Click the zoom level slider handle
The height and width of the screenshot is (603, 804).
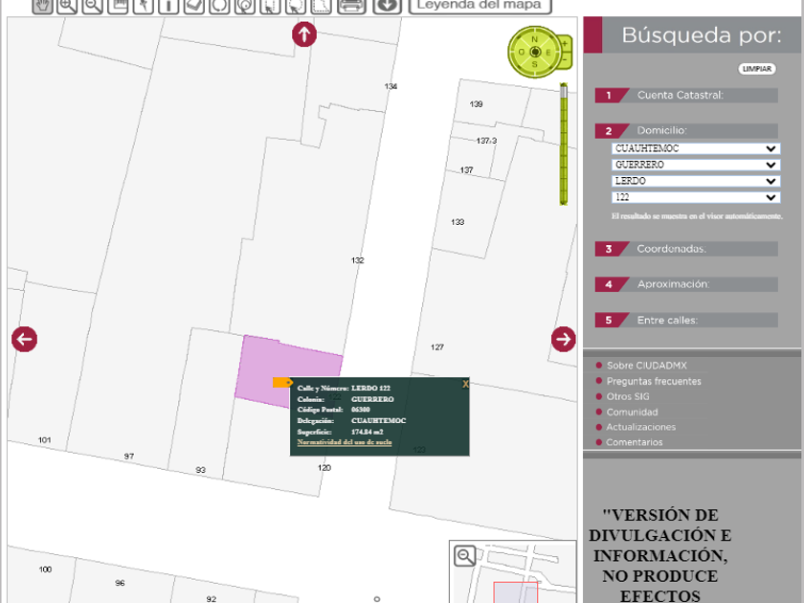(564, 92)
